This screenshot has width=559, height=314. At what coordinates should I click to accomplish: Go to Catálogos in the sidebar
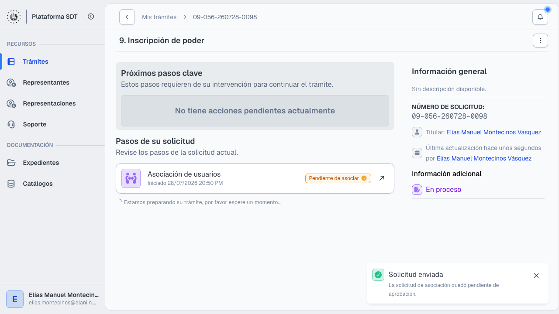coord(52,184)
